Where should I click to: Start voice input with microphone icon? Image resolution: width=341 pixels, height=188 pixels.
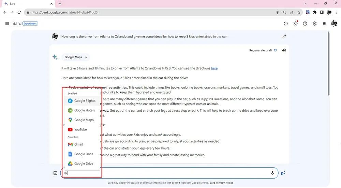click(x=272, y=173)
